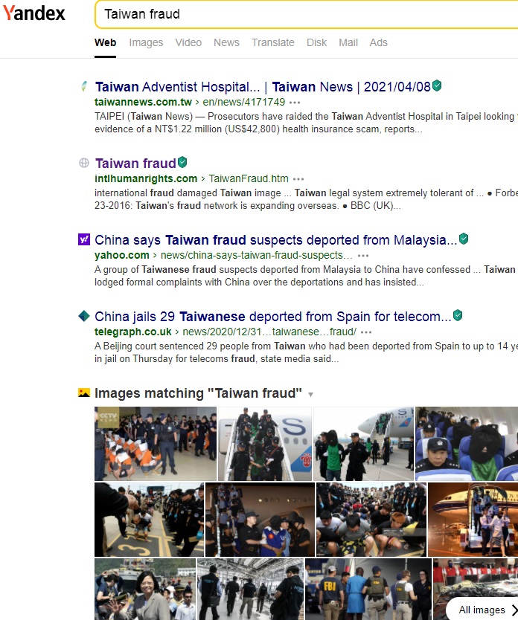The image size is (518, 620).
Task: Open the FBI agents image thumbnail
Action: tap(368, 589)
